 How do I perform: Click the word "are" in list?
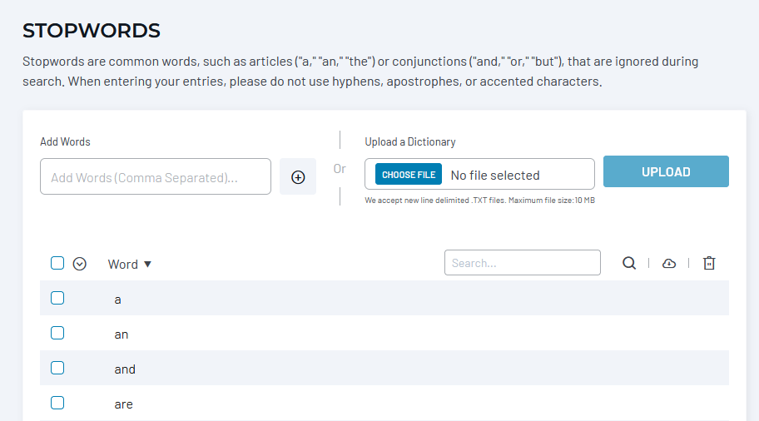[x=123, y=404]
